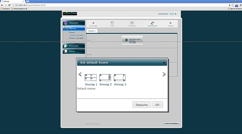
Task: Click the Presentation toolbar icon
Action: click(x=132, y=23)
